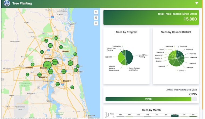Click the Trees by Program heading
The height and width of the screenshot is (119, 205).
click(x=127, y=32)
